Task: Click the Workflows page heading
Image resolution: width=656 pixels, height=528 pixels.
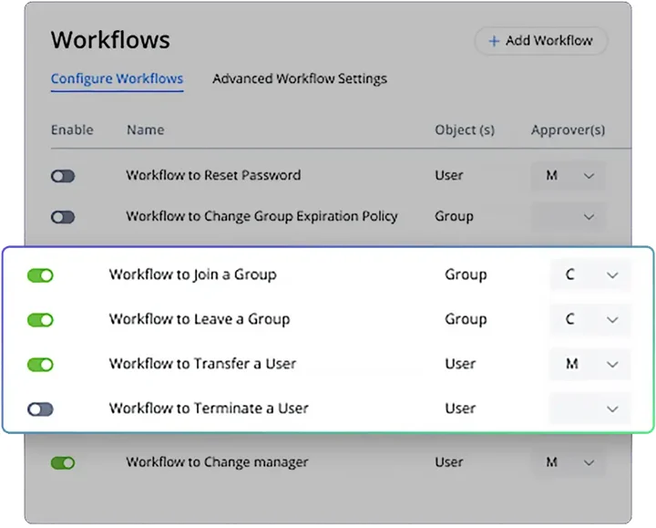Action: [x=110, y=40]
